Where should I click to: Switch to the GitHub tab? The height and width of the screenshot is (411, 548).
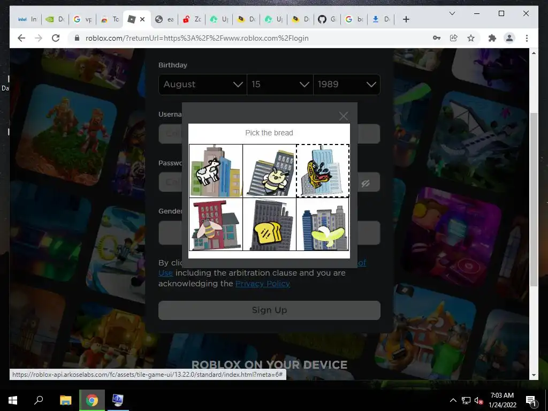(327, 19)
